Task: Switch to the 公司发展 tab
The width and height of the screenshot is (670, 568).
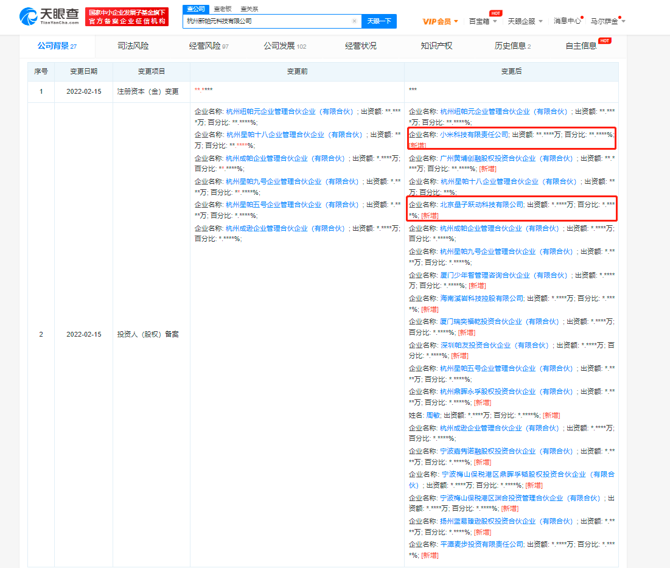Action: 285,46
